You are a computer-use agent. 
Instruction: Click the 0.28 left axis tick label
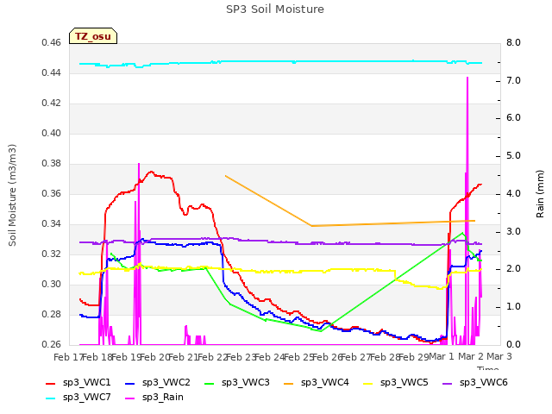[x=52, y=314]
